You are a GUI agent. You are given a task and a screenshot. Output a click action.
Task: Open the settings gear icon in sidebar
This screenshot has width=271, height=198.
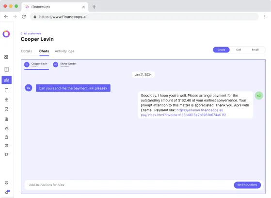point(6,183)
